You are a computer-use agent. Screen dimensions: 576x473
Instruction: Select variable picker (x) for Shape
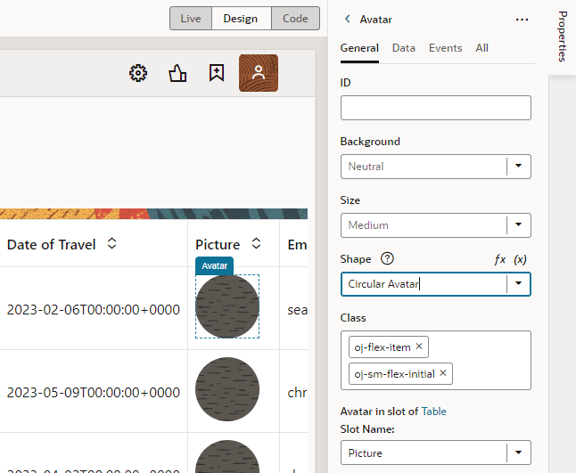click(x=520, y=259)
